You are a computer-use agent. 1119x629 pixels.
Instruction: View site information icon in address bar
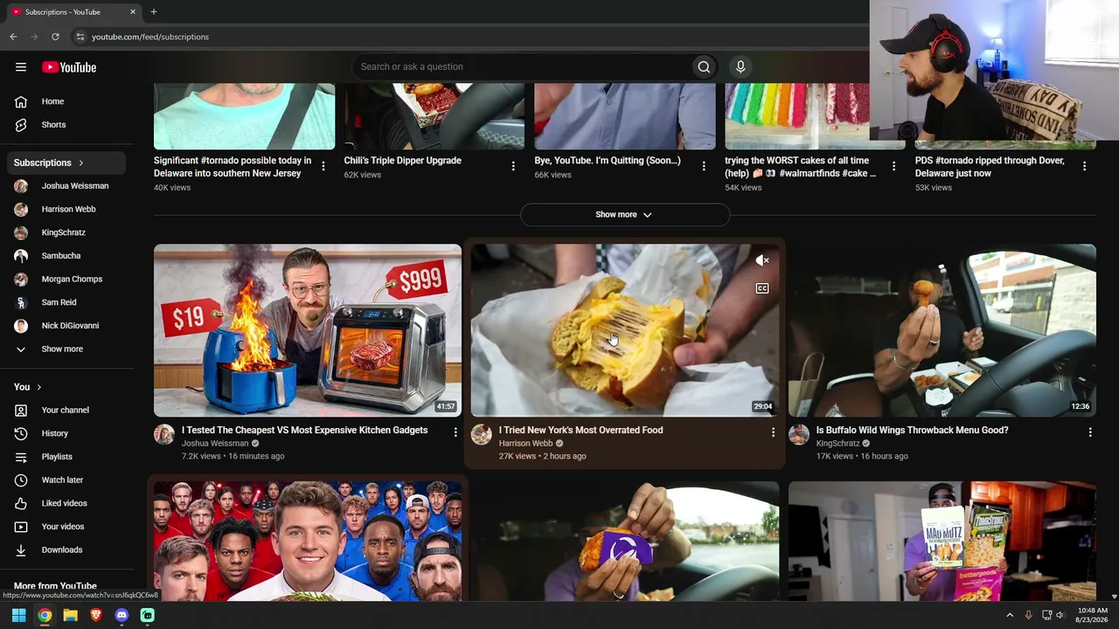80,37
